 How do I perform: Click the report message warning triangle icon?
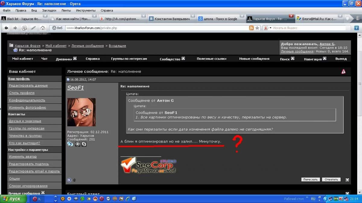click(343, 72)
